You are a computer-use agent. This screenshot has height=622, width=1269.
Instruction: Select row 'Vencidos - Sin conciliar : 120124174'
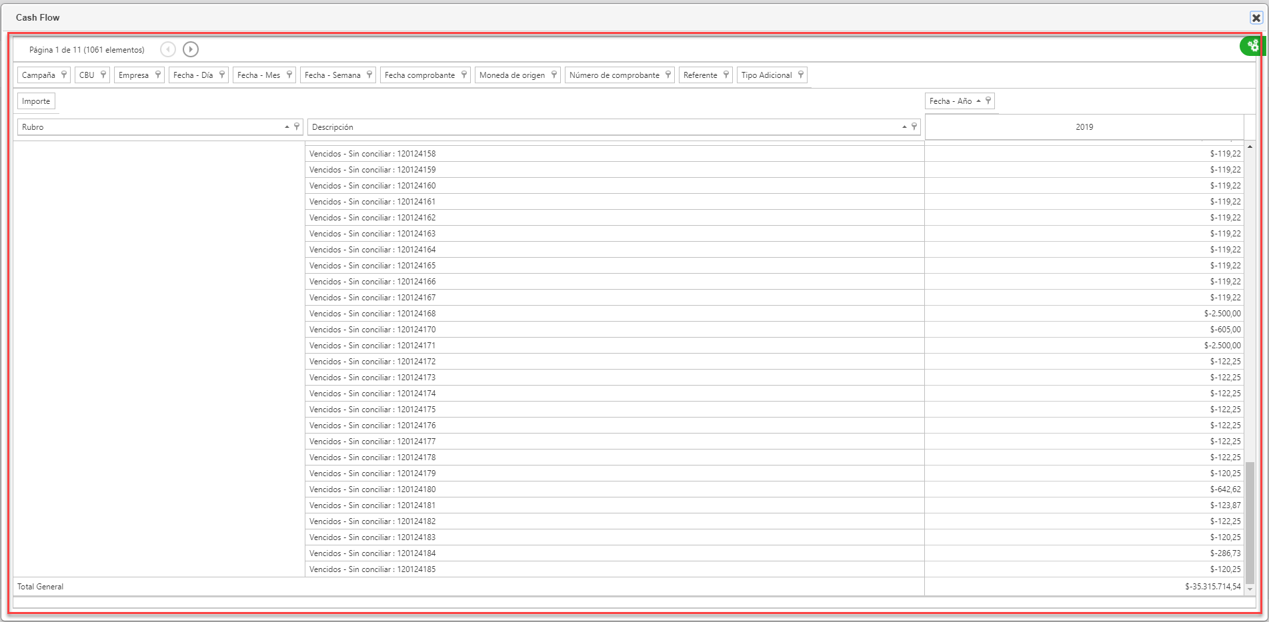(615, 394)
